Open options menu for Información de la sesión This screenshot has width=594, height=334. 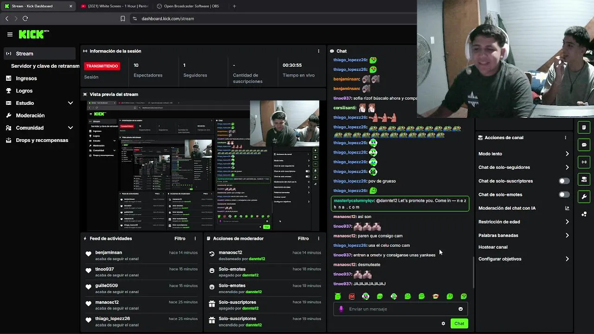(x=318, y=51)
